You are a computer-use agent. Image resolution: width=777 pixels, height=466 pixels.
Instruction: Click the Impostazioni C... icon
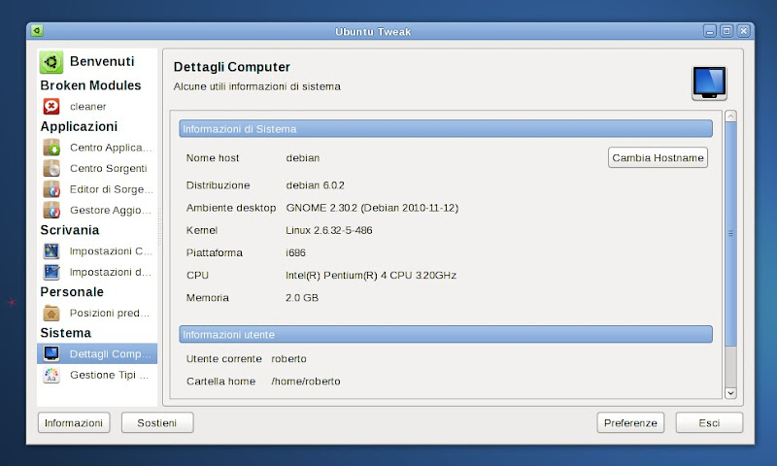click(51, 251)
